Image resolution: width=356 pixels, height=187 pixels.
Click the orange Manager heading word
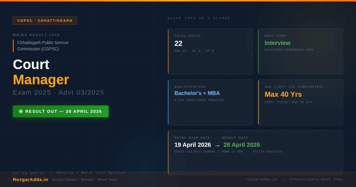[x=41, y=80]
